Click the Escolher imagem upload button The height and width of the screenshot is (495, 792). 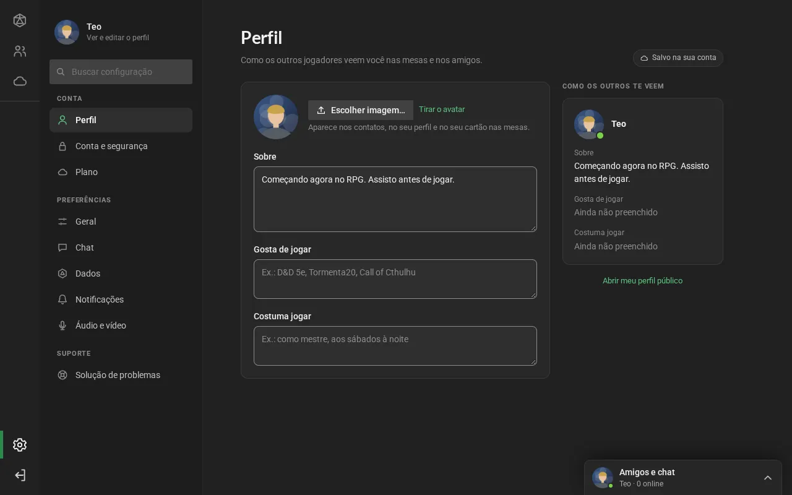pos(361,110)
